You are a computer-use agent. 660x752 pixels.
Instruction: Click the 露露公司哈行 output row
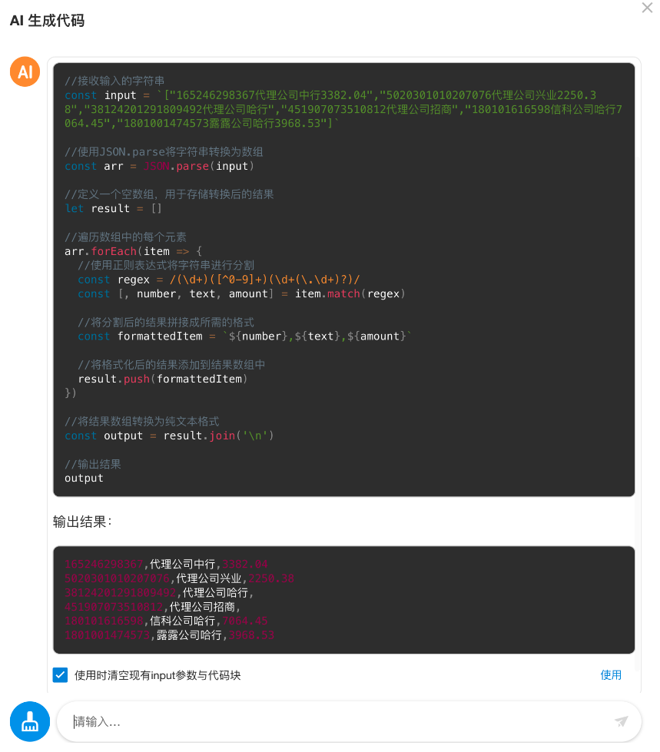pos(169,635)
